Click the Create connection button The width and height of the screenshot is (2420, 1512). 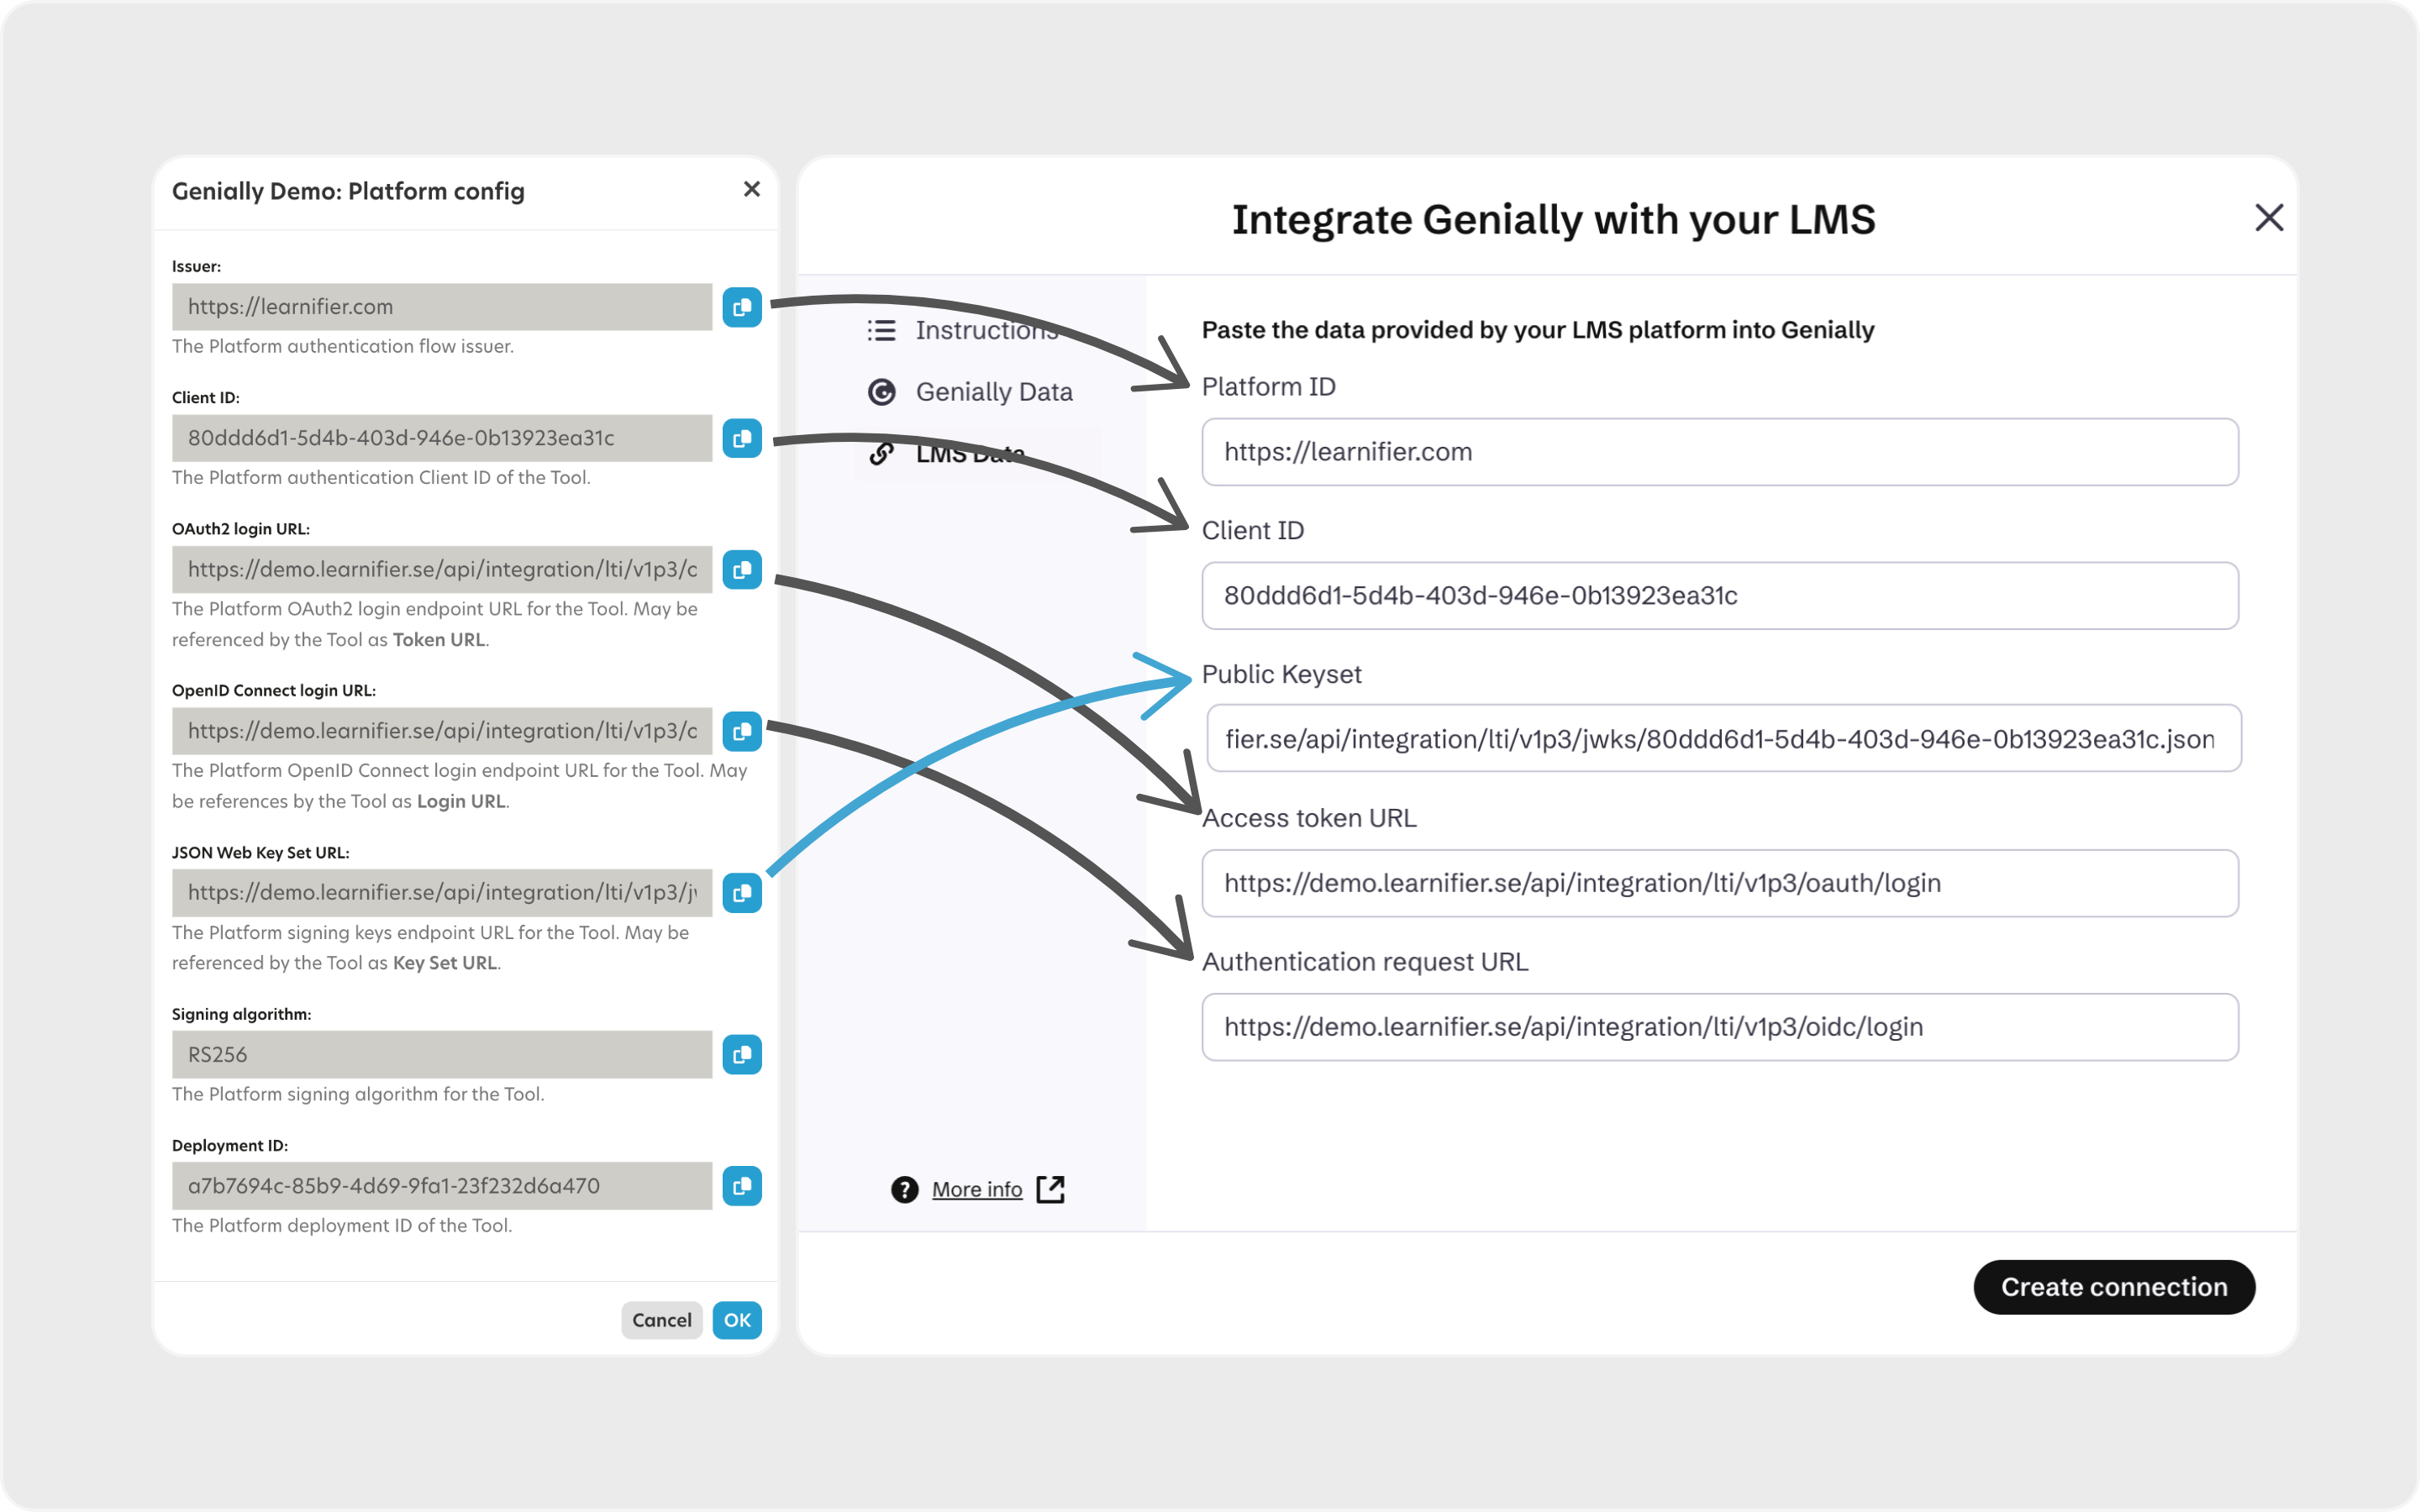point(2113,1287)
